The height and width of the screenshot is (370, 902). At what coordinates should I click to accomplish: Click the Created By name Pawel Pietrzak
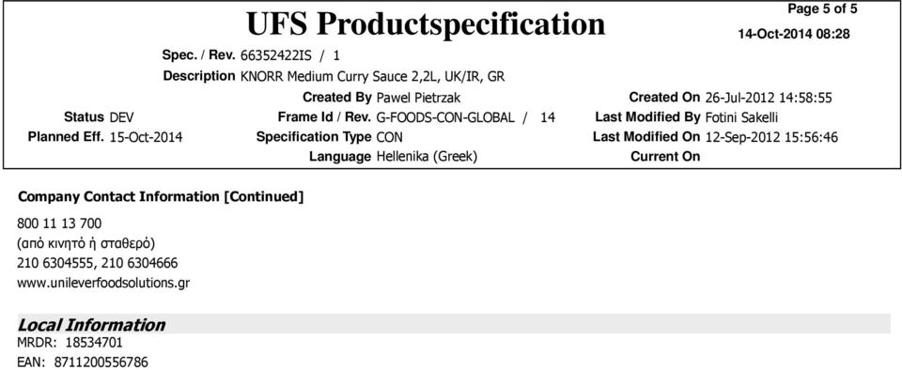pyautogui.click(x=418, y=98)
